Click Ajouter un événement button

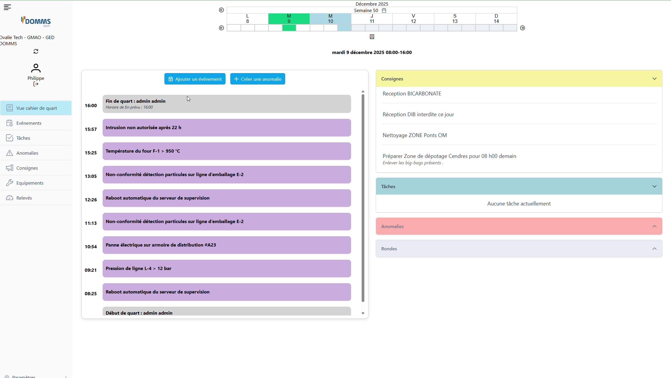(x=195, y=79)
